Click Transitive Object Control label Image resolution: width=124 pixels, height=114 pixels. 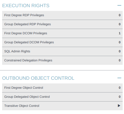click(22, 106)
